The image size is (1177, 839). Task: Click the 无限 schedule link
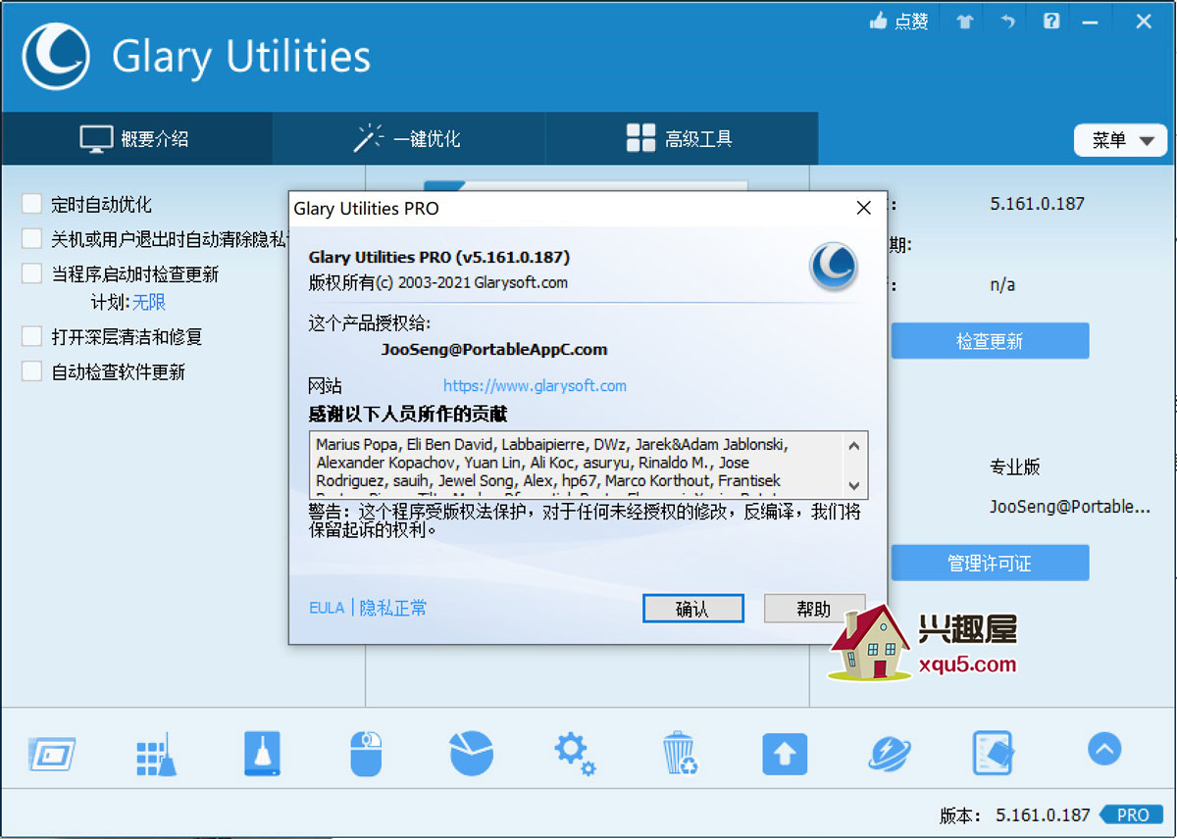pyautogui.click(x=150, y=302)
